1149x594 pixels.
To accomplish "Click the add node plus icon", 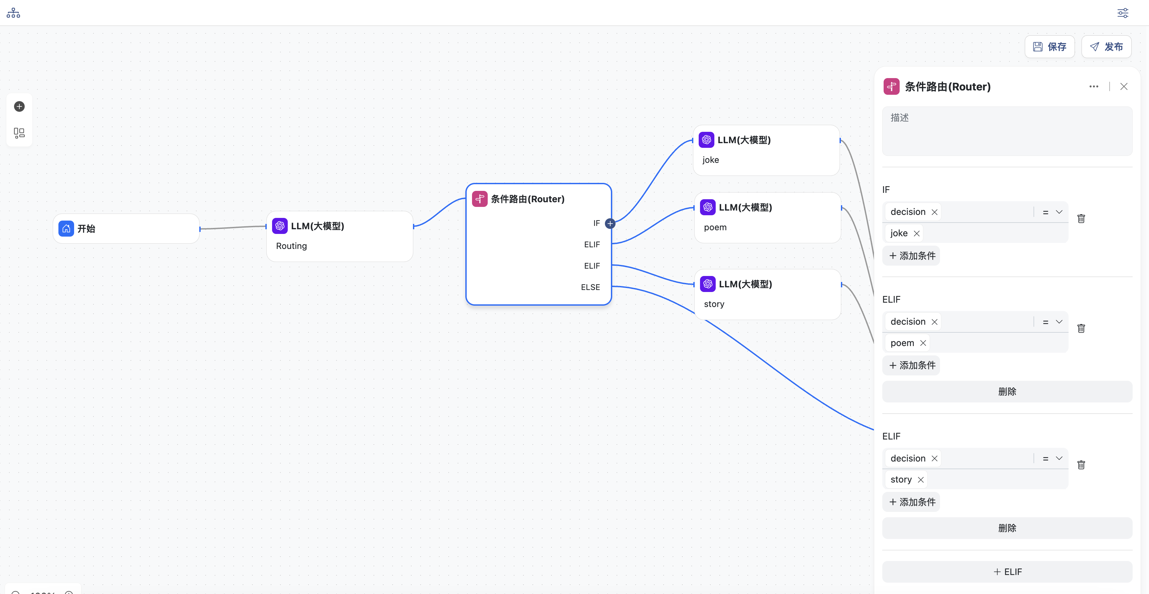I will (19, 106).
